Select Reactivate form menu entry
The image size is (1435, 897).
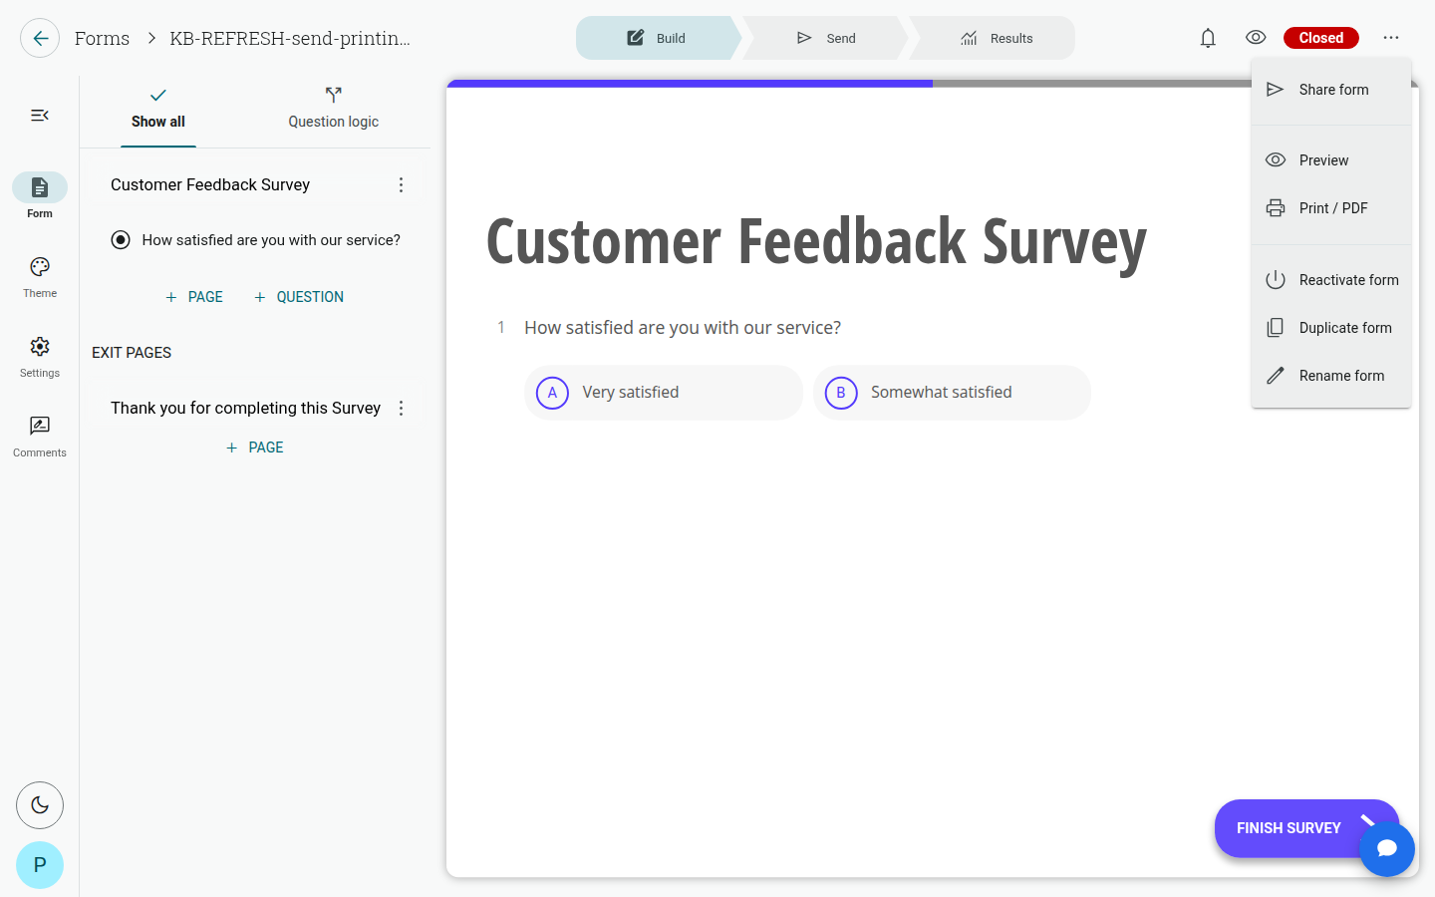point(1331,280)
